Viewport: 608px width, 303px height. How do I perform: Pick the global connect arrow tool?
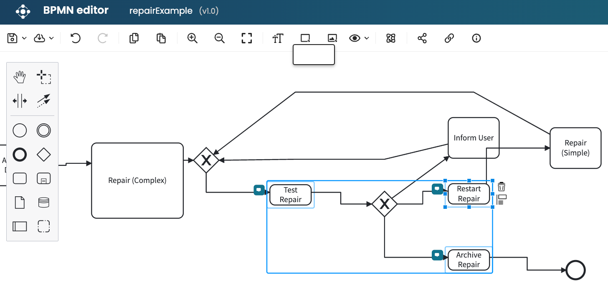pos(43,100)
